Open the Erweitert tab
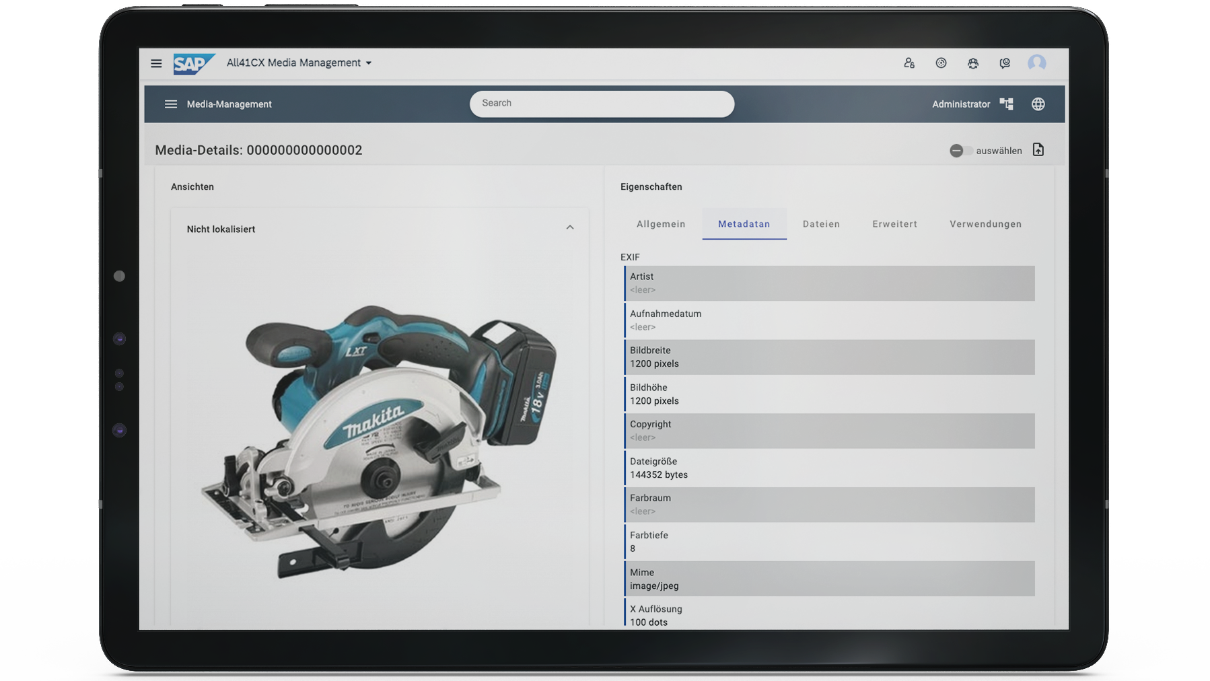The image size is (1210, 681). 894,224
